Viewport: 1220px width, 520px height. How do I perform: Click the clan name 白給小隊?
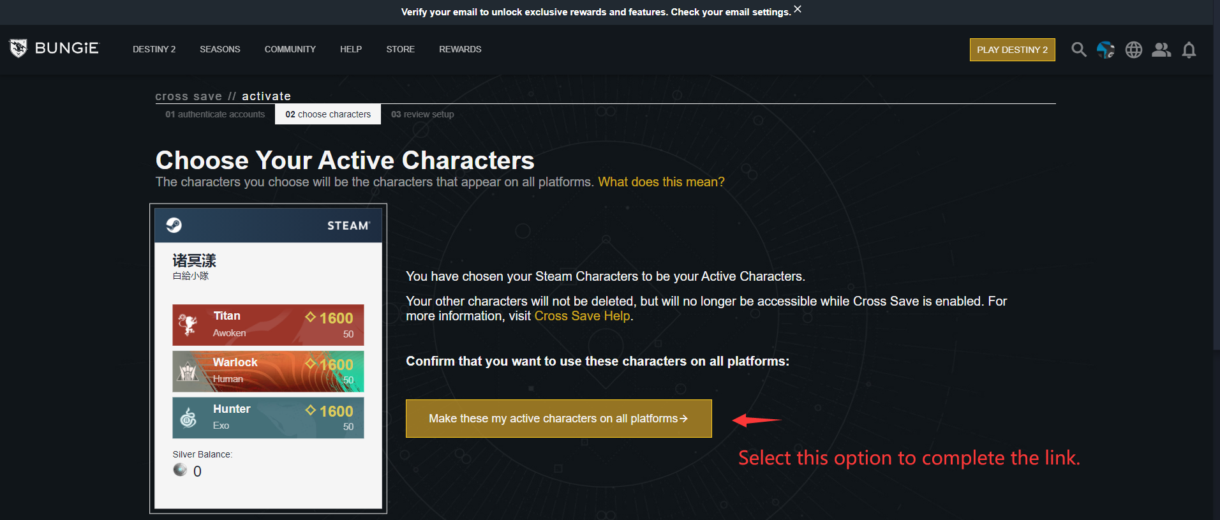click(x=191, y=276)
